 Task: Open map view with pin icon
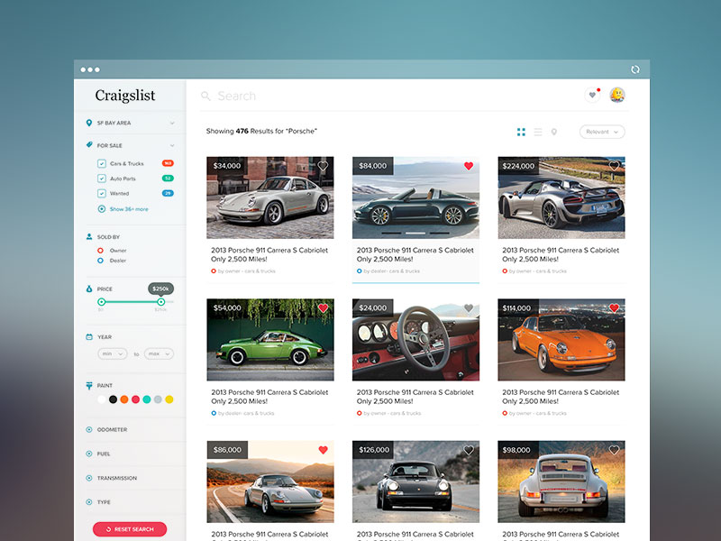click(554, 132)
